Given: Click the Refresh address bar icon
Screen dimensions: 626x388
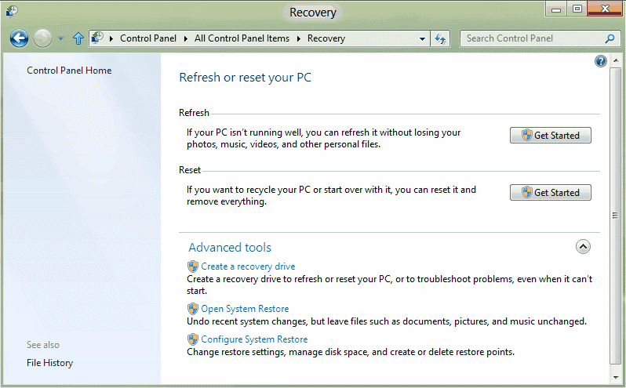Looking at the screenshot, I should (x=441, y=38).
